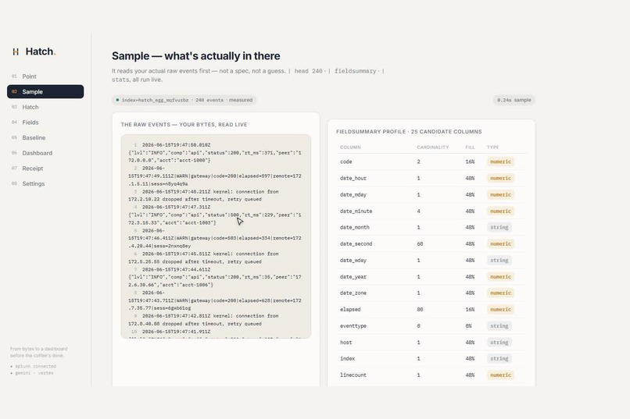Click raw event line 6 timestamp

[177, 254]
